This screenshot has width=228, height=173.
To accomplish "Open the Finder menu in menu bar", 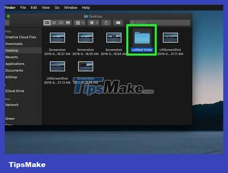I will [x=10, y=8].
